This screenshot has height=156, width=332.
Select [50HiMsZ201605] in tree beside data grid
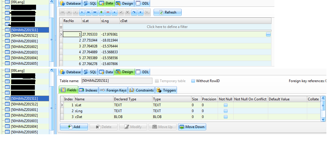(24, 64)
